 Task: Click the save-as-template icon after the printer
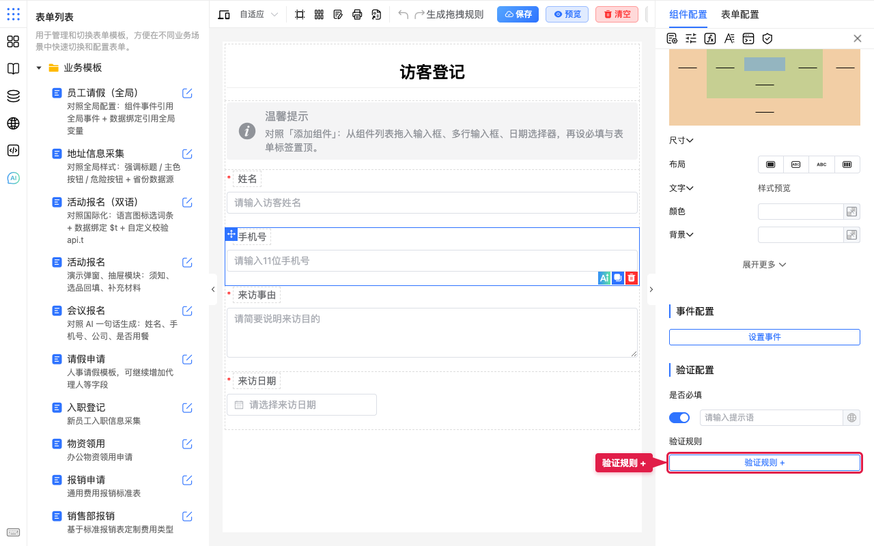pyautogui.click(x=376, y=14)
